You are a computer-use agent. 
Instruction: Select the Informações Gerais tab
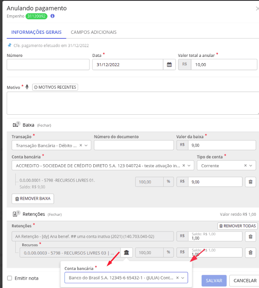(36, 32)
